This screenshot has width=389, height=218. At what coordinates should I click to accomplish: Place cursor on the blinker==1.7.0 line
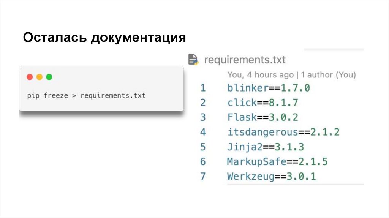click(269, 88)
